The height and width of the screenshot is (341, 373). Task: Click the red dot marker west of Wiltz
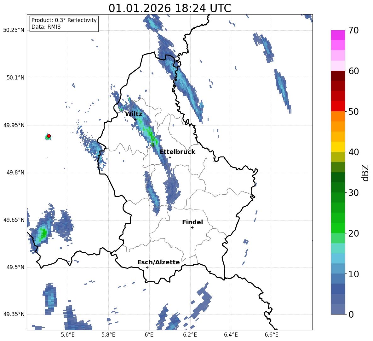pyautogui.click(x=49, y=136)
